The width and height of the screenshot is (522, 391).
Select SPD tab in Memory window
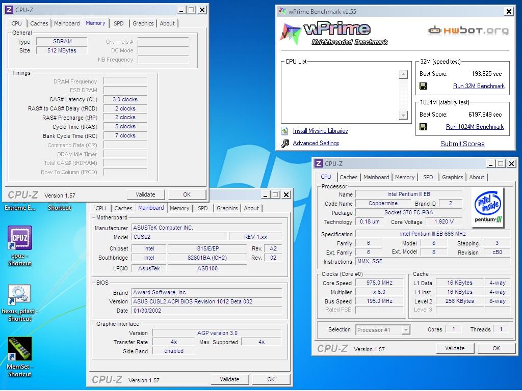pos(118,23)
